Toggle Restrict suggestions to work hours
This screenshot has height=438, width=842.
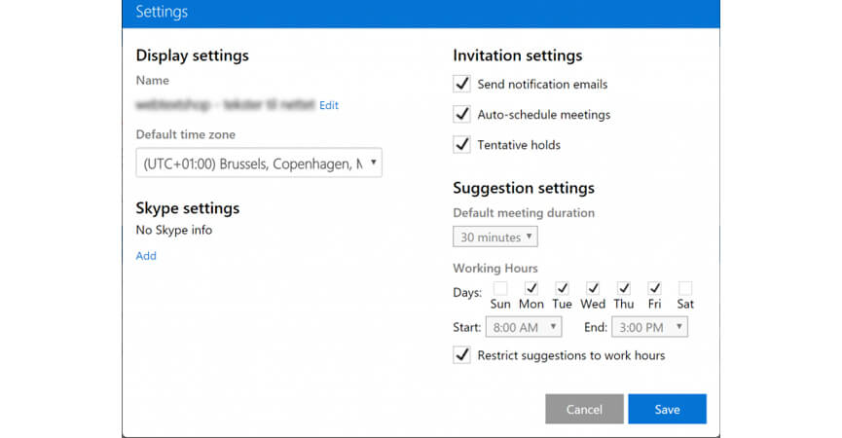click(x=462, y=355)
